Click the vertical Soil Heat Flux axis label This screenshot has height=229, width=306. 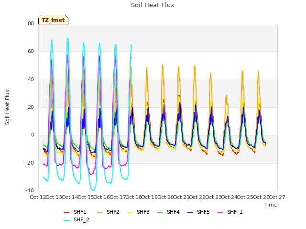pos(7,107)
